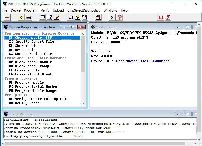Click the pencil eraser toolbar icon
202x146 pixels.
[57, 17]
